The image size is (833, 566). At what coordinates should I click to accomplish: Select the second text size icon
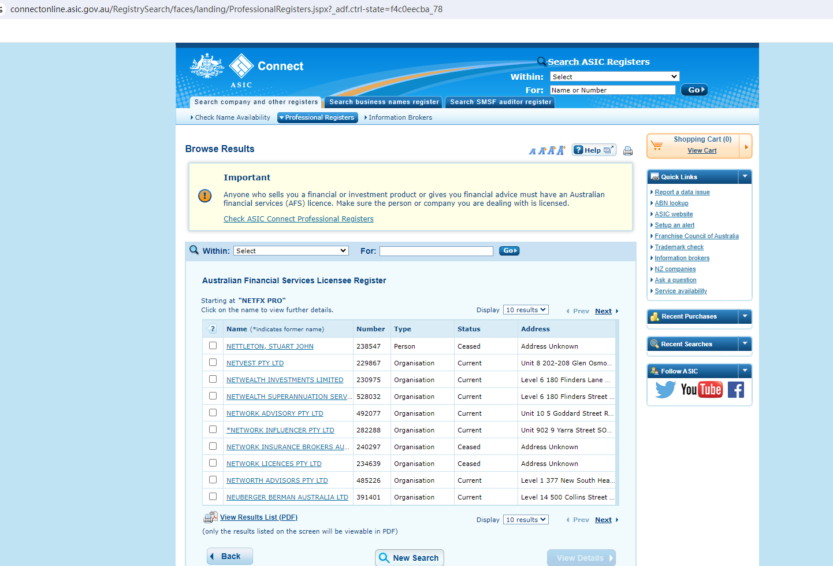click(542, 151)
